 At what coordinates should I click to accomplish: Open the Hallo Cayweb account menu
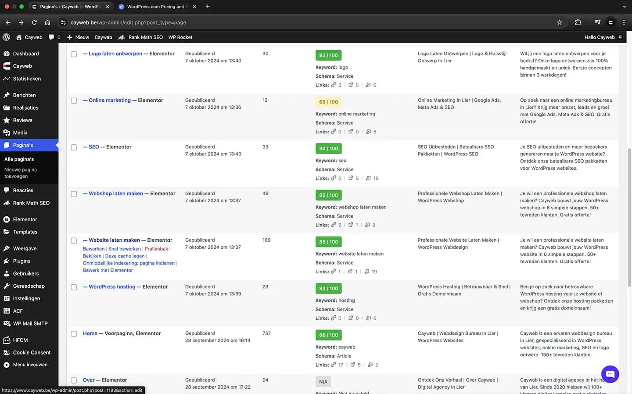click(x=603, y=37)
